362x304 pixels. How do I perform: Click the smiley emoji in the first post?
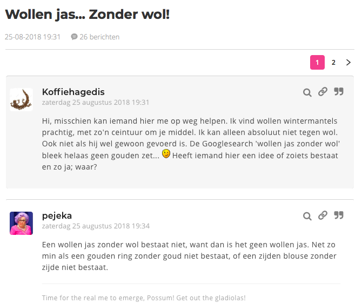coord(166,154)
